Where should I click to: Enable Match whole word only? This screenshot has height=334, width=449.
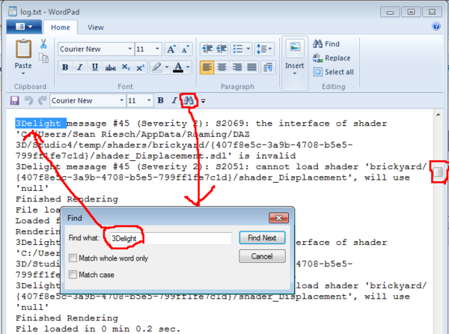(x=73, y=258)
